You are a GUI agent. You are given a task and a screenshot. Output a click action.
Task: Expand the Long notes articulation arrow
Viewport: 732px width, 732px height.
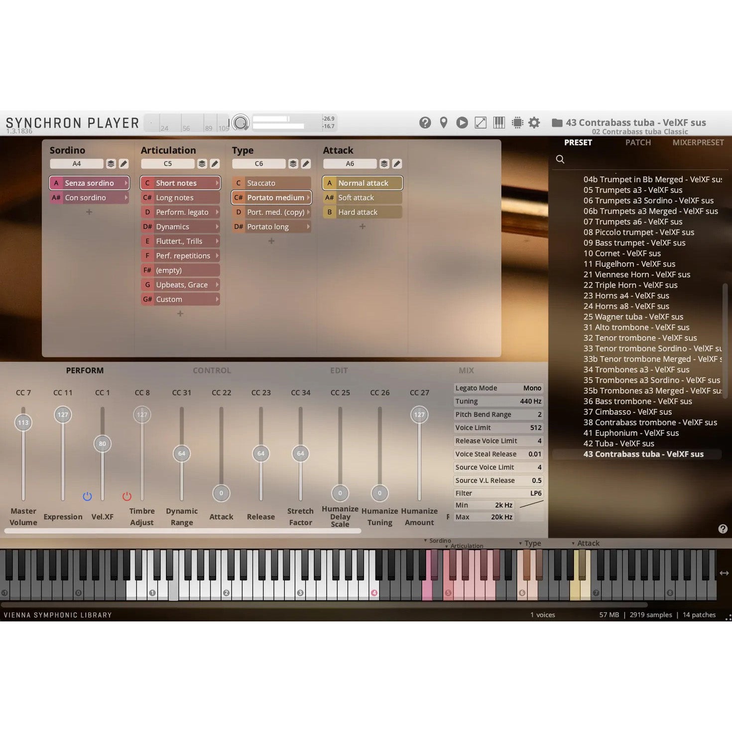217,198
